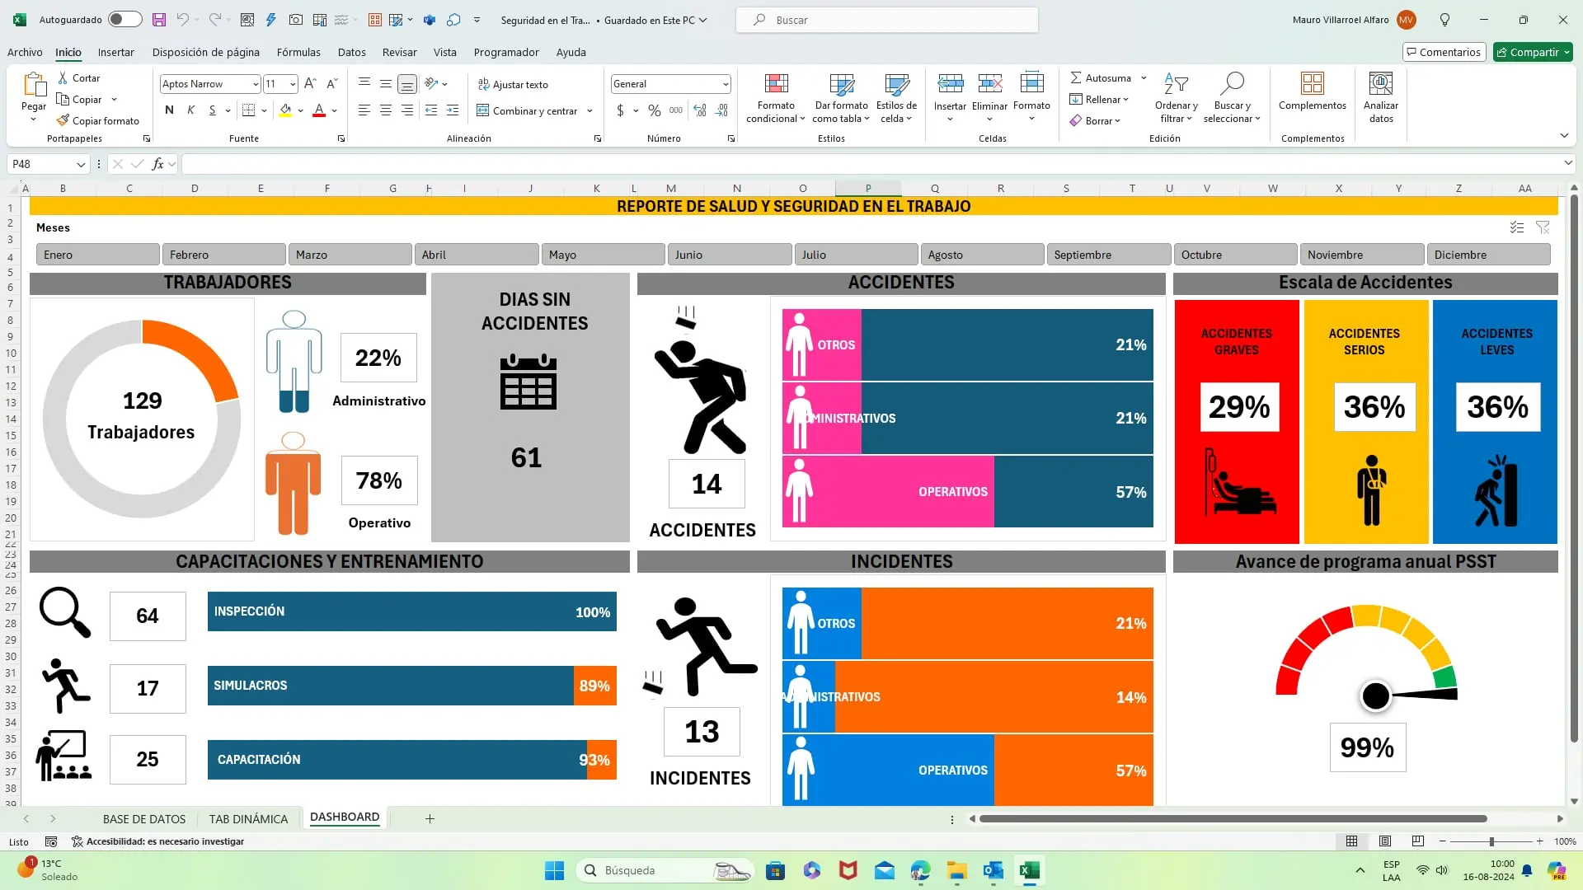Image resolution: width=1583 pixels, height=890 pixels.
Task: Expand the Autosuma dropdown arrow
Action: pyautogui.click(x=1144, y=78)
